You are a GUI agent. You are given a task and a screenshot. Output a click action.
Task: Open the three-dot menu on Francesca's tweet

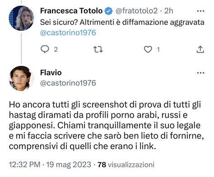tap(200, 11)
